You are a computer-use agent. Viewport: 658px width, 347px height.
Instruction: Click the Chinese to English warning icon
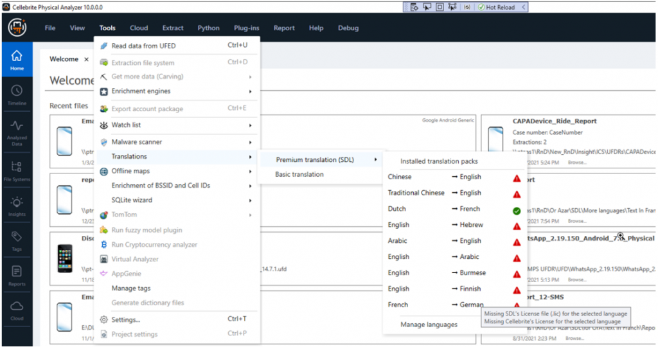tap(517, 179)
